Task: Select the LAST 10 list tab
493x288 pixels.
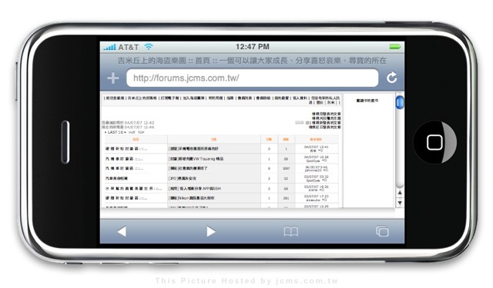Action: tap(115, 132)
